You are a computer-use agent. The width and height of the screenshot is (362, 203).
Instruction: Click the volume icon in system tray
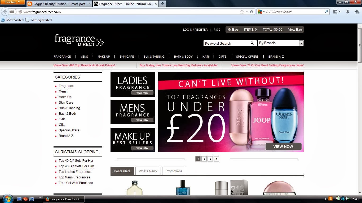(347, 199)
